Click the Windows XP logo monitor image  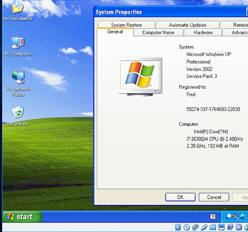[140, 77]
